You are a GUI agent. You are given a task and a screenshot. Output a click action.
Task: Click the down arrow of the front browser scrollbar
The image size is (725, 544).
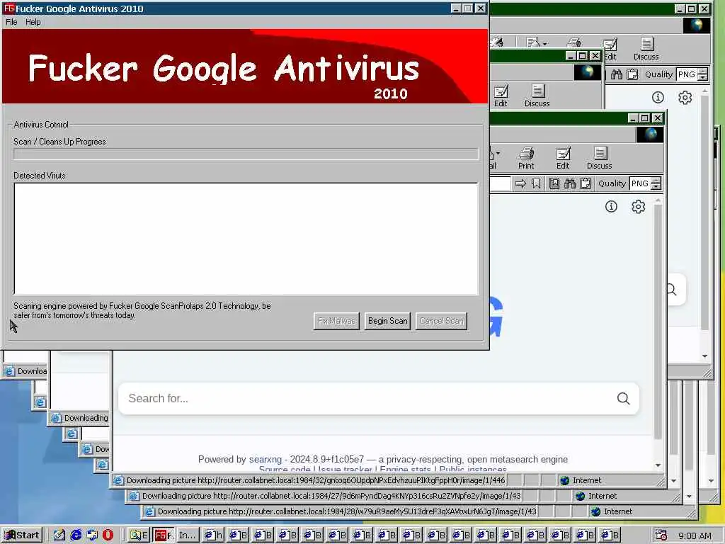pyautogui.click(x=658, y=465)
